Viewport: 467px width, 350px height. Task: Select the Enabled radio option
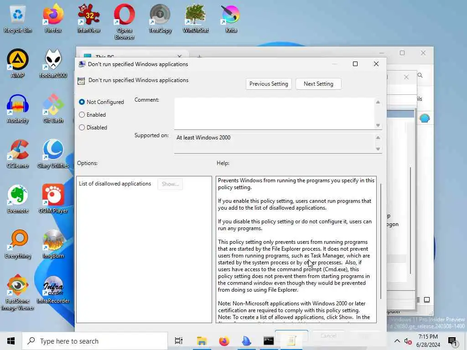pyautogui.click(x=92, y=114)
